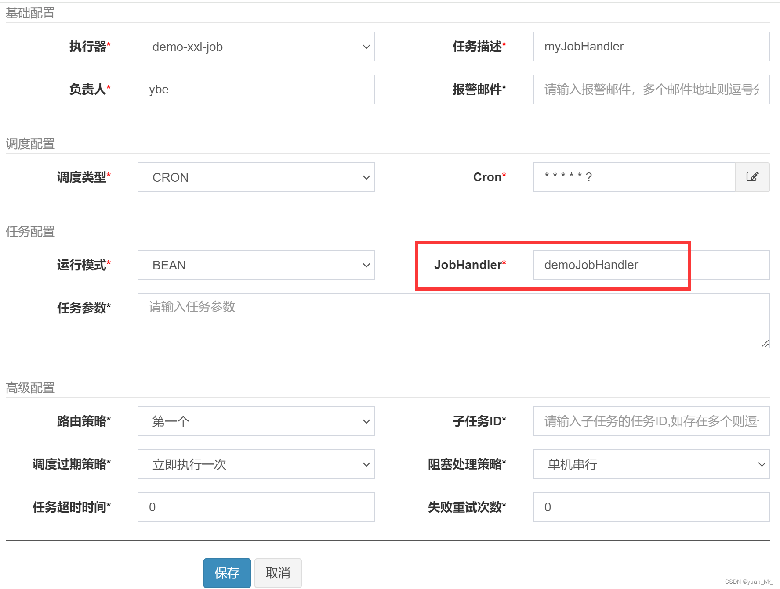Click the 调度配置 section heading
780x589 pixels.
(30, 144)
